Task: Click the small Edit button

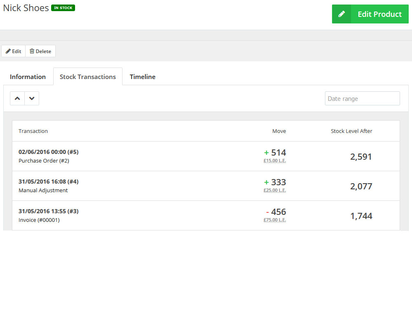Action: tap(13, 51)
